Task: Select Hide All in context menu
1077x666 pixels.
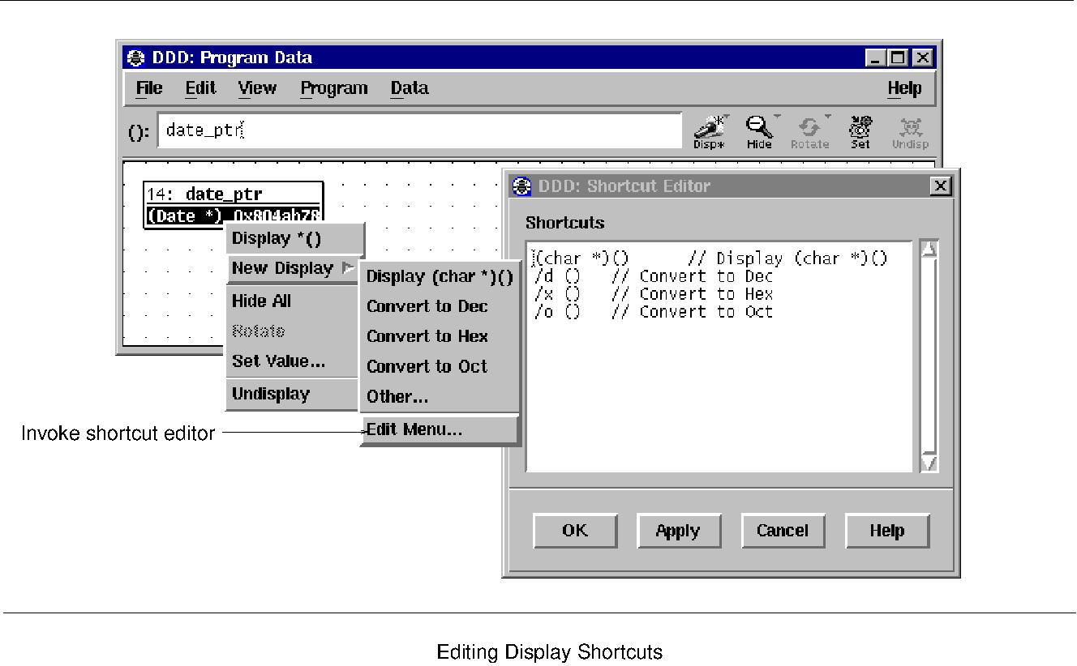Action: (294, 301)
